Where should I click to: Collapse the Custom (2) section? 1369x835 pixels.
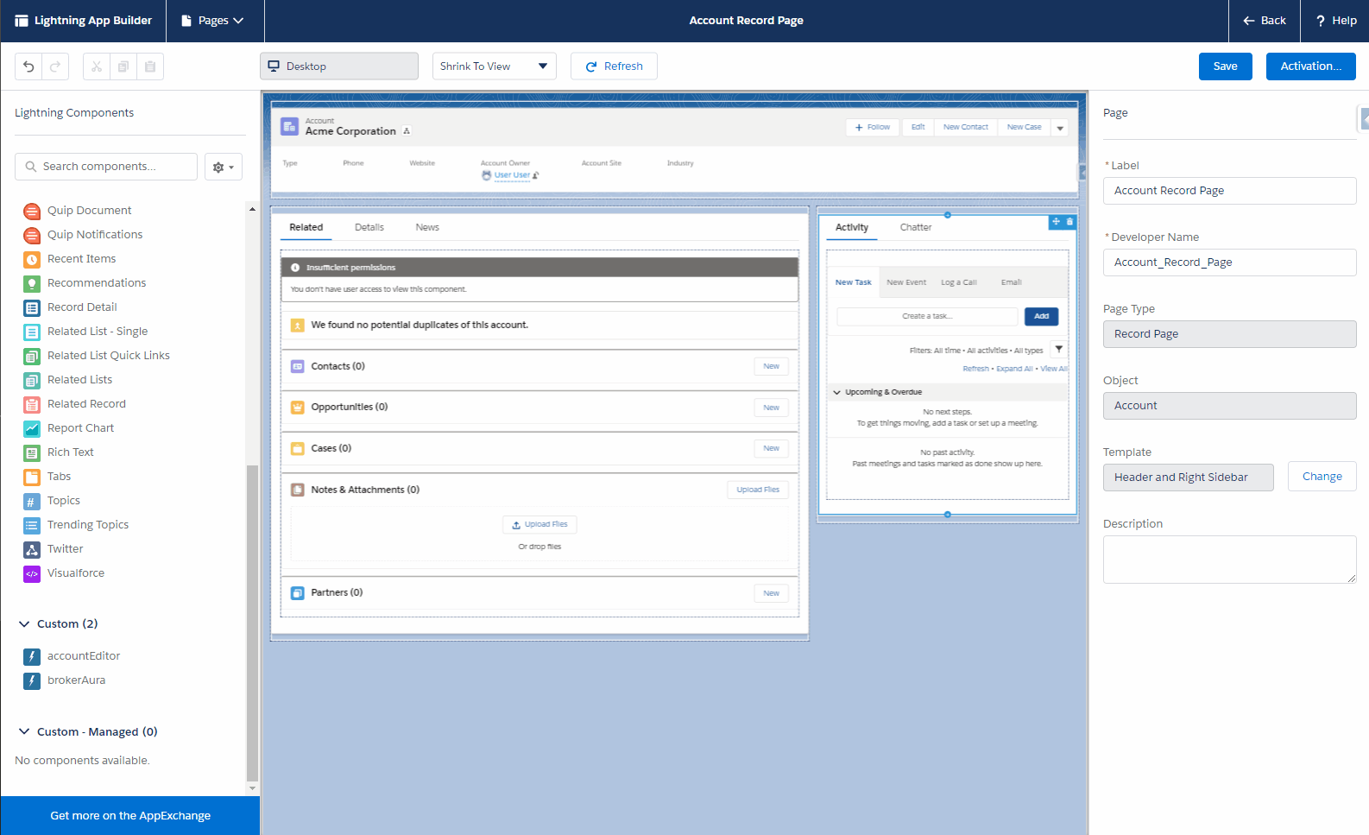[x=24, y=623]
